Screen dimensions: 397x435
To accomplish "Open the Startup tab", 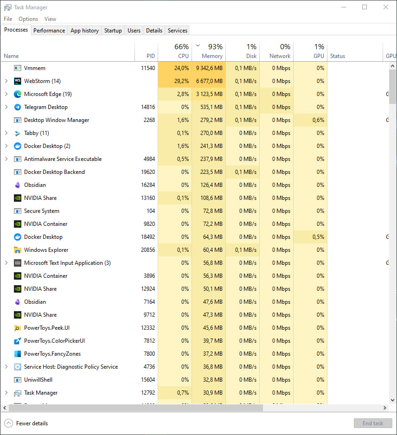I will pyautogui.click(x=113, y=31).
